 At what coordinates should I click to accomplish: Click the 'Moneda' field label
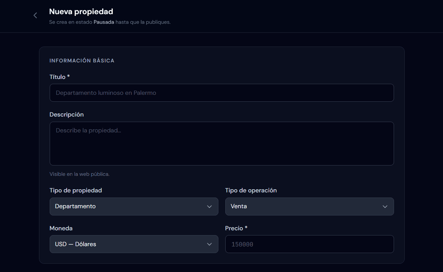point(61,228)
